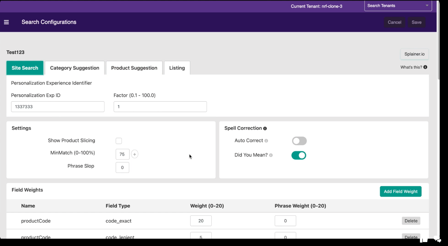
Task: Click the Cancel button
Action: tap(394, 22)
